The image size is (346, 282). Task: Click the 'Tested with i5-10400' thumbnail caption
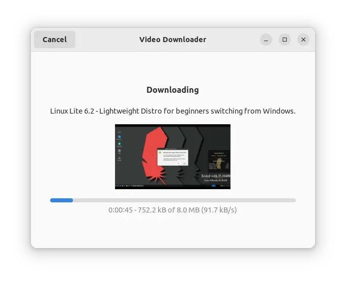pos(216,176)
